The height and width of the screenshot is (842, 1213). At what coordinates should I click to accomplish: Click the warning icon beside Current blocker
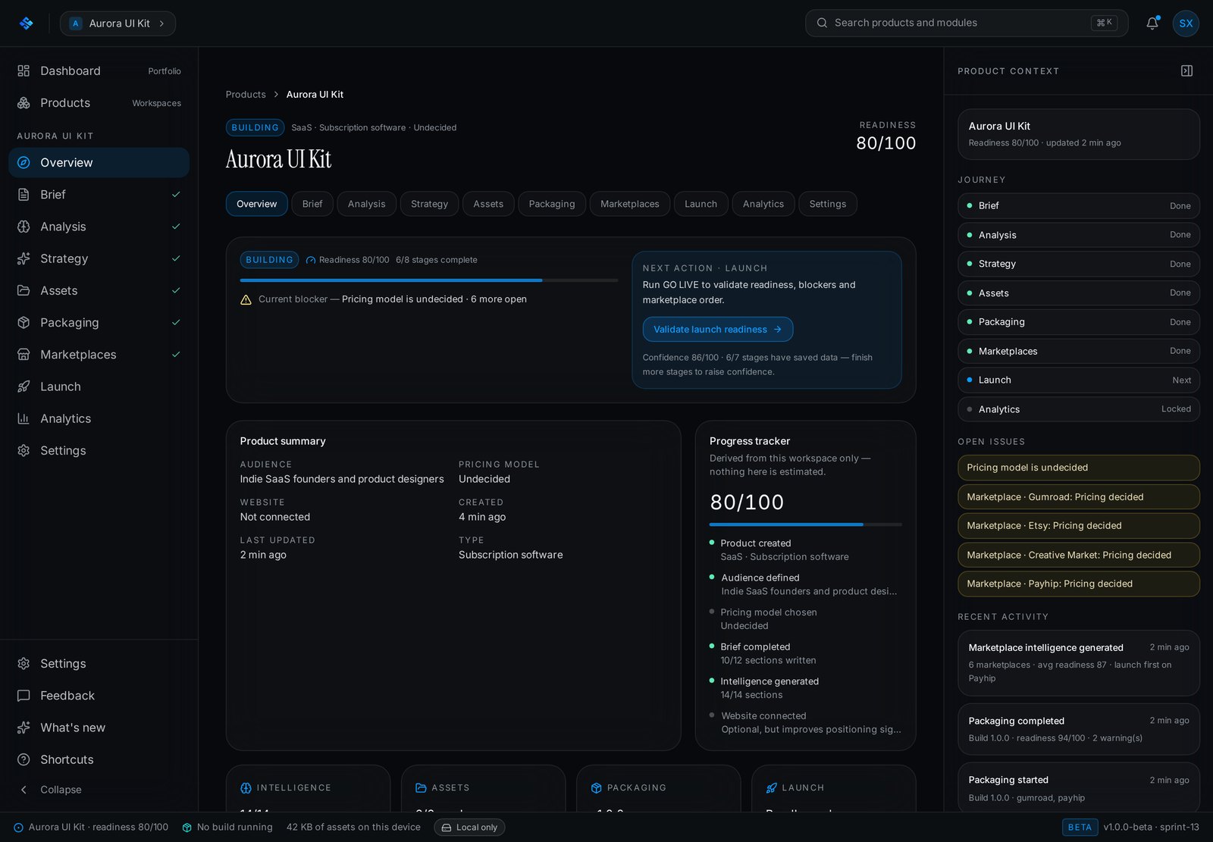click(x=246, y=299)
